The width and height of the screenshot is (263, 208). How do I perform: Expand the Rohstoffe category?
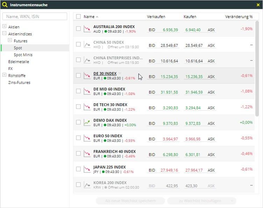point(4,75)
